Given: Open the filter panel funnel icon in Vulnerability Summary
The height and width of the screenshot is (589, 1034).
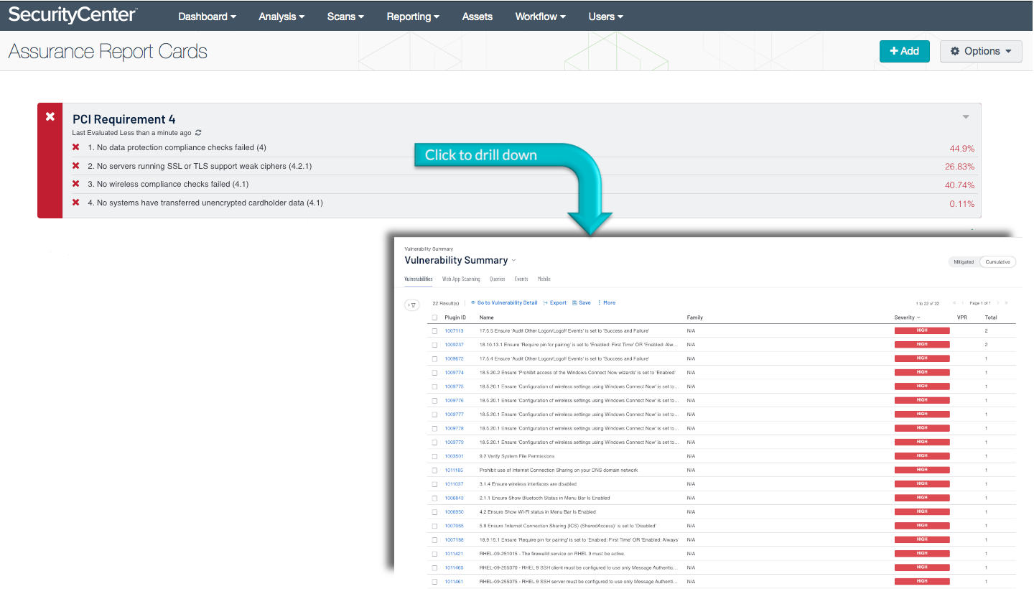Looking at the screenshot, I should 411,305.
